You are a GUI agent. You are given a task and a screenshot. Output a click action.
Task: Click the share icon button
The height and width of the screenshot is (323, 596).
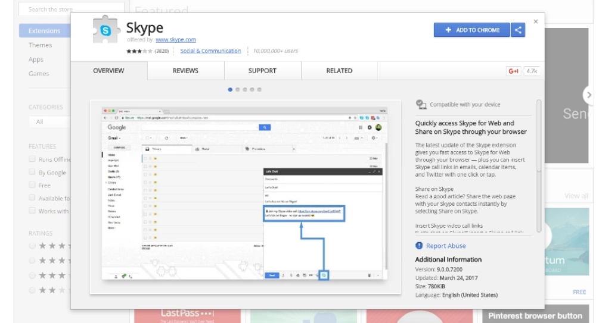[x=518, y=30]
